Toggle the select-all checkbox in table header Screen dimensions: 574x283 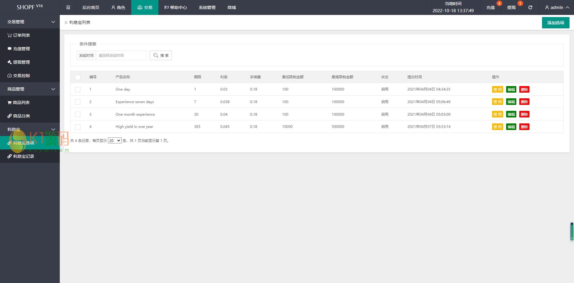78,77
